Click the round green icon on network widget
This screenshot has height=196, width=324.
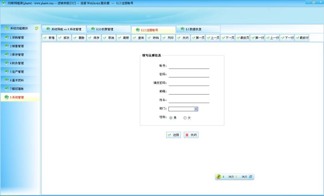[219, 177]
